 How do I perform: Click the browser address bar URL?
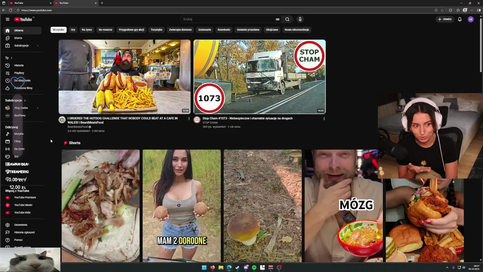[37, 10]
